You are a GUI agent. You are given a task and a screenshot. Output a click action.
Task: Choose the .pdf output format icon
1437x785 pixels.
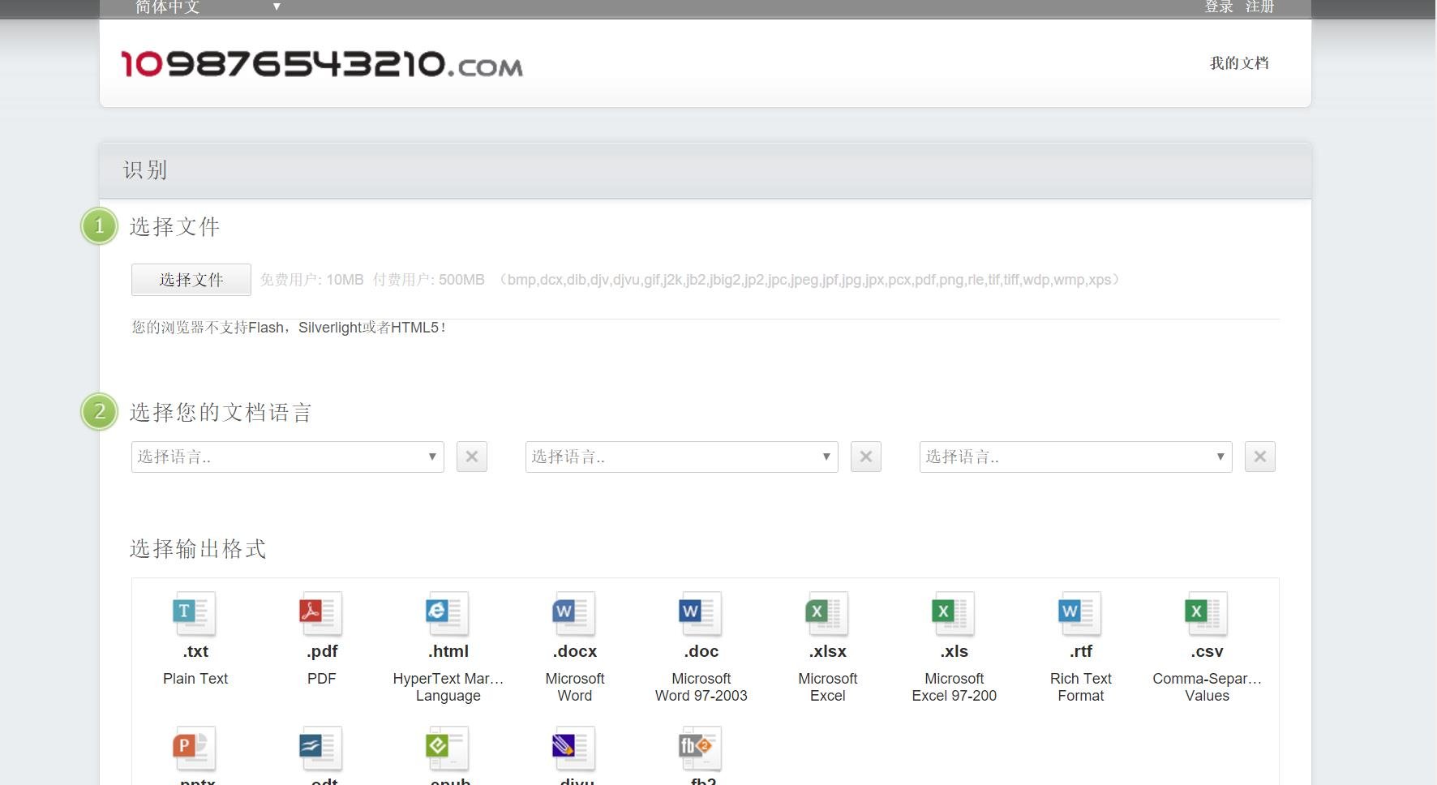[x=321, y=614]
